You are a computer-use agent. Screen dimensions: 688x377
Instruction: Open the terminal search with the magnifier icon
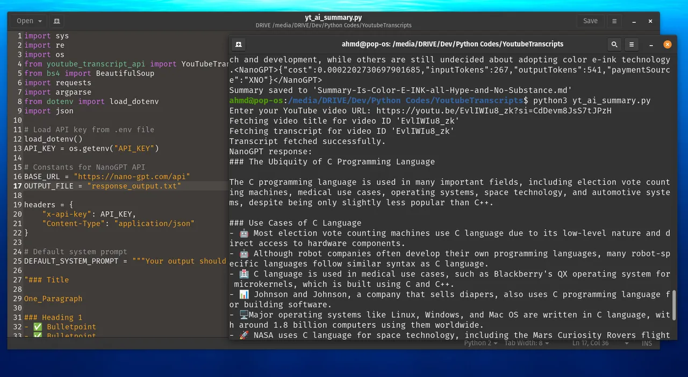coord(614,44)
